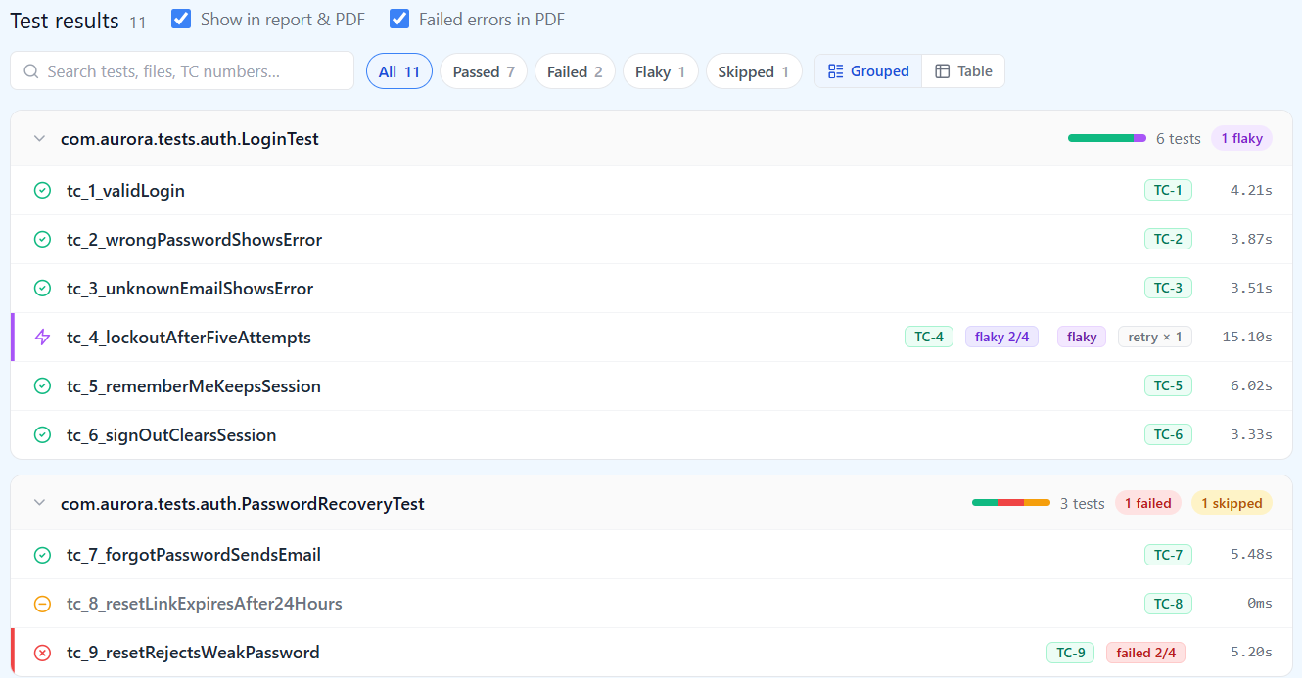This screenshot has height=678, width=1302.
Task: Click the search tests input field
Action: point(182,70)
